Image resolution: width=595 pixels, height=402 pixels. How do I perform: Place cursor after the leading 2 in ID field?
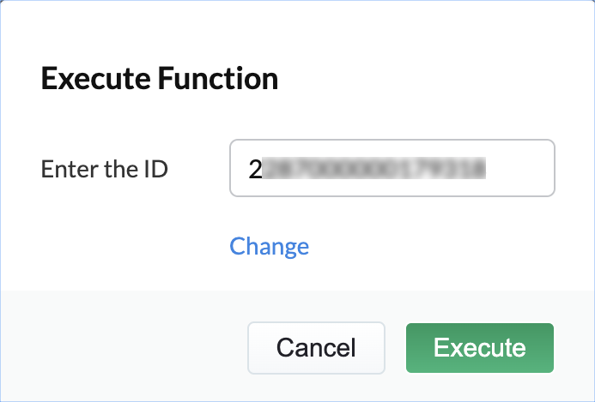[261, 169]
